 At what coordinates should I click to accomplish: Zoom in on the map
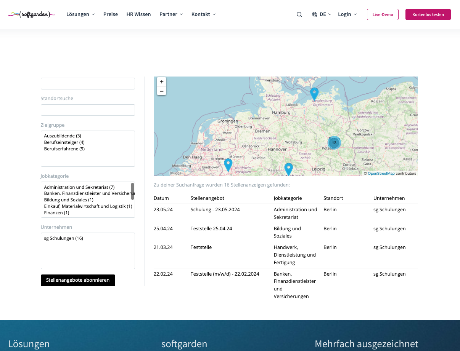162,82
